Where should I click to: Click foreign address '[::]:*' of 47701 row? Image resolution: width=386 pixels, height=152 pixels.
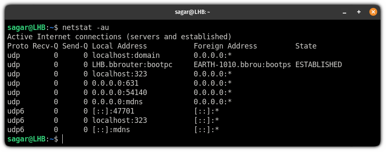tap(206, 111)
